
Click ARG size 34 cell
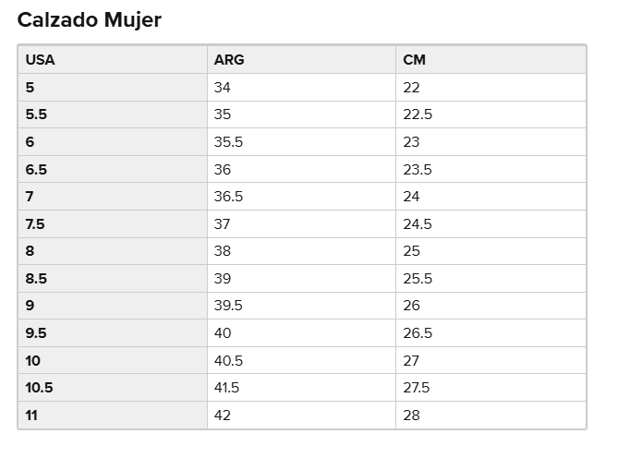click(x=222, y=88)
